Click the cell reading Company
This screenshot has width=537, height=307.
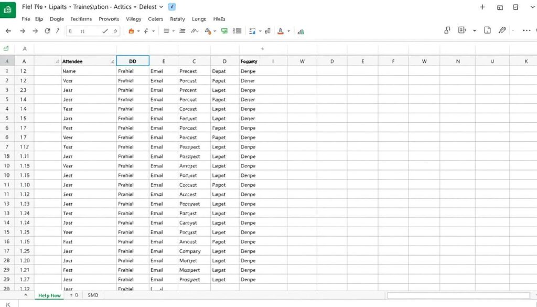[x=194, y=251]
